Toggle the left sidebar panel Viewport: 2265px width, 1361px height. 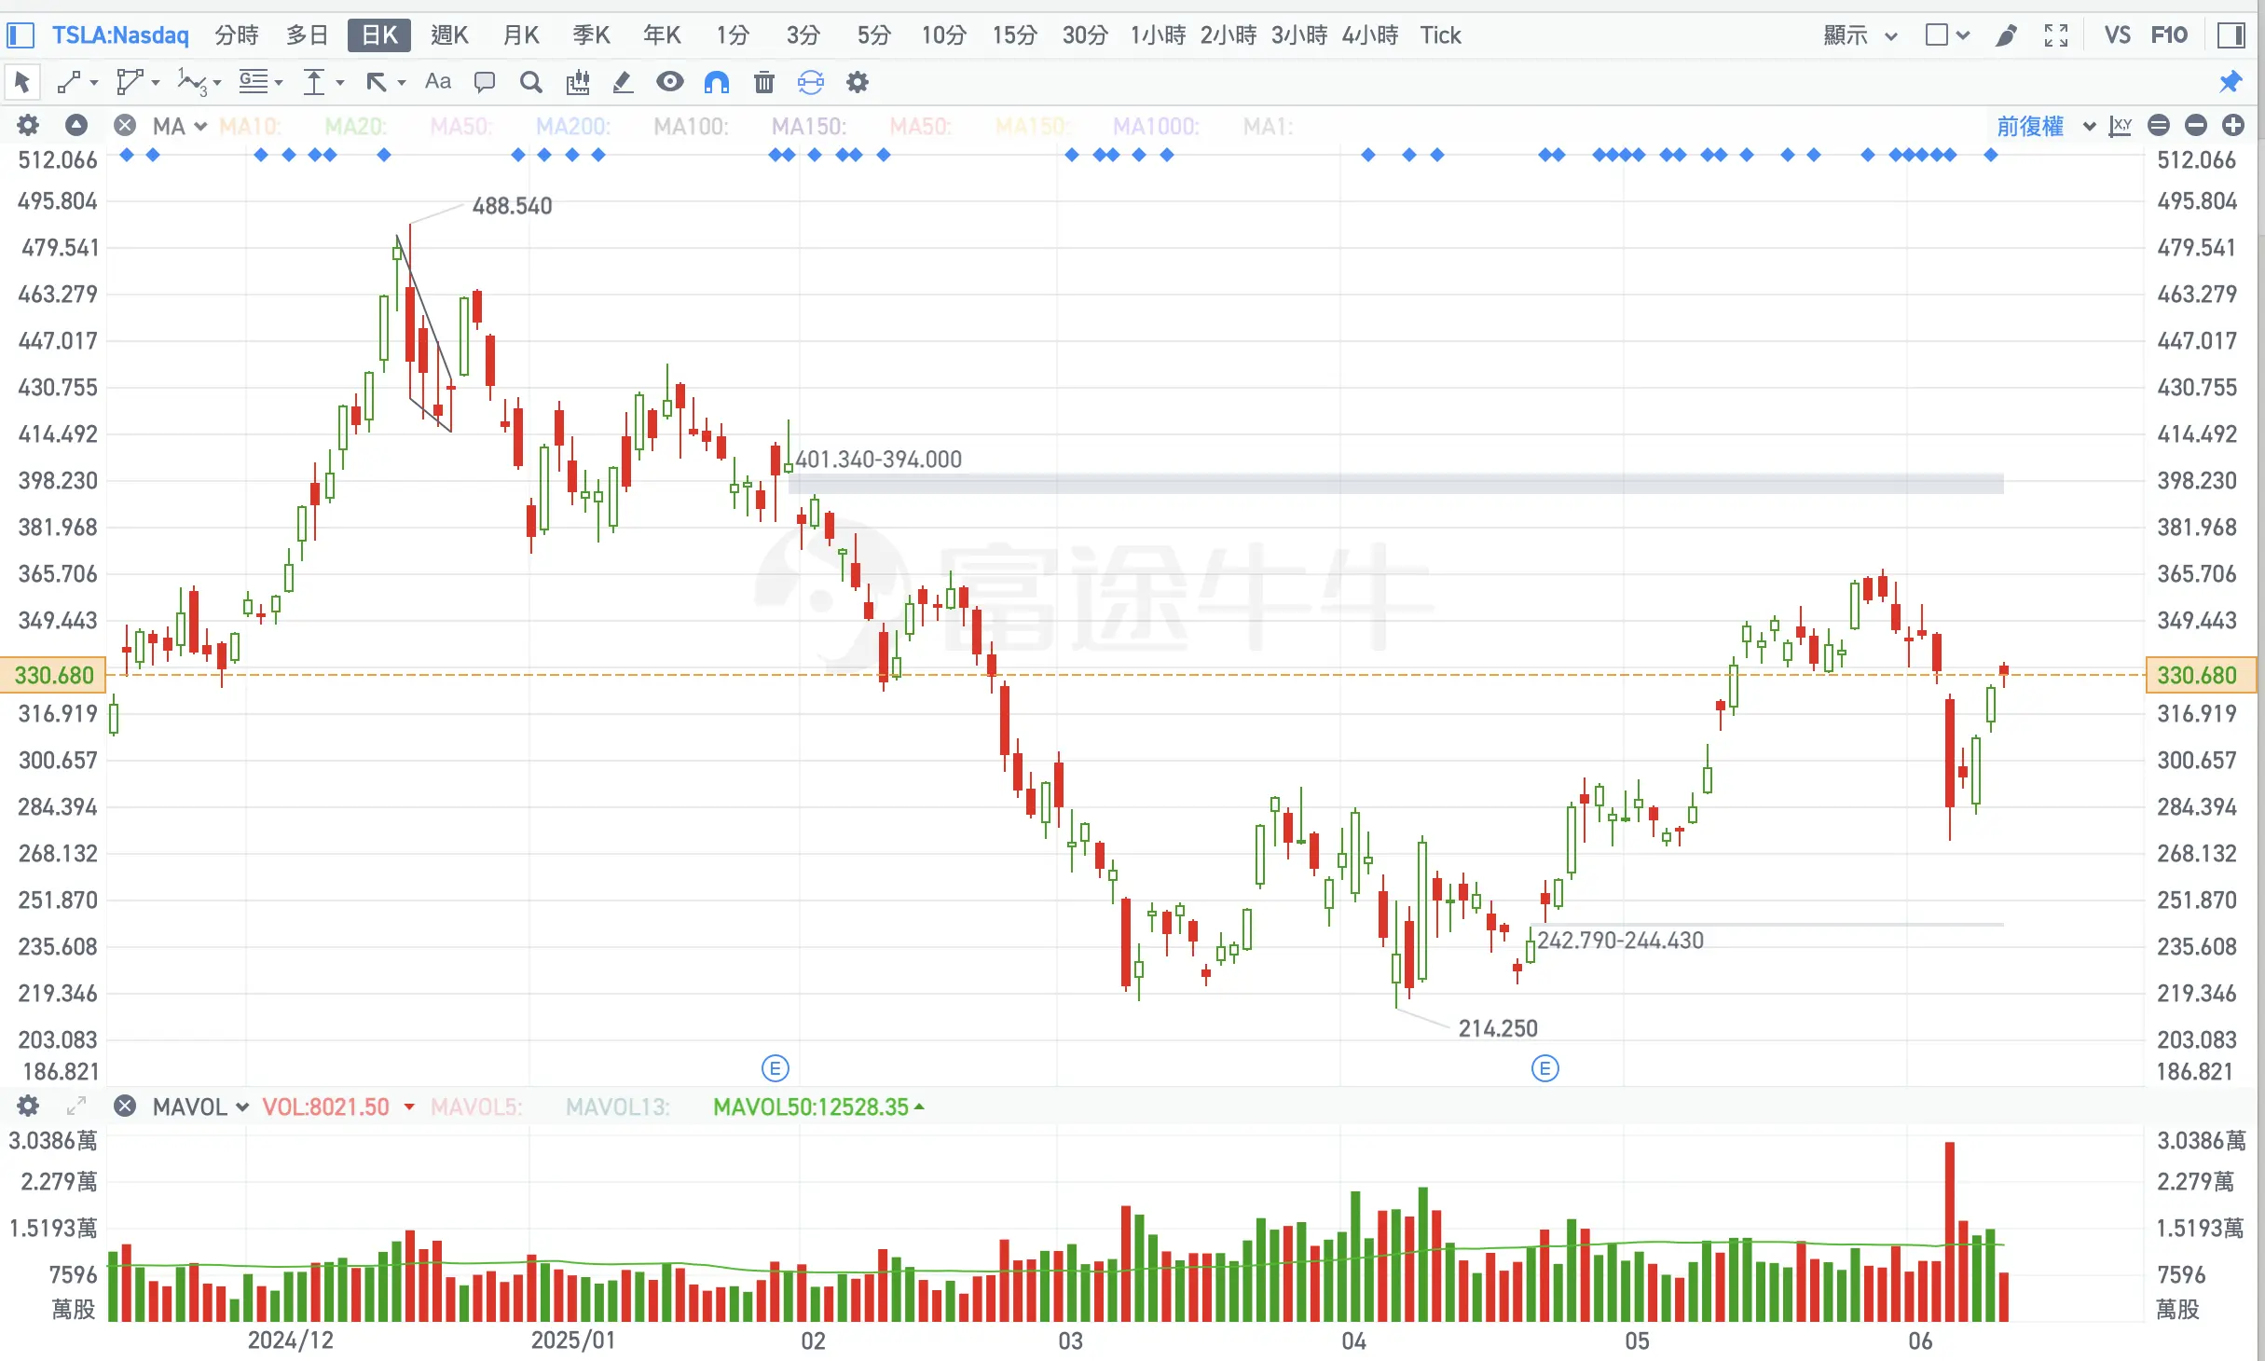(x=21, y=35)
